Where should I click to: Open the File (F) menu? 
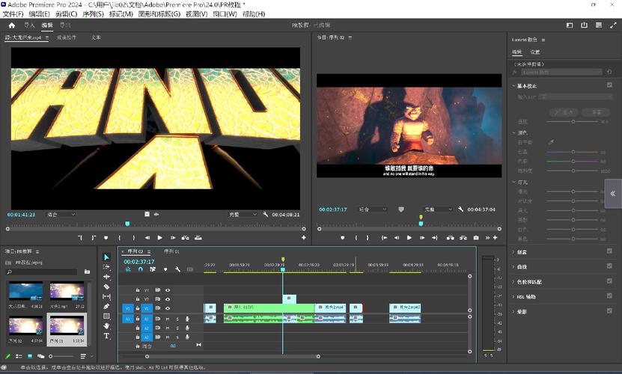click(13, 14)
